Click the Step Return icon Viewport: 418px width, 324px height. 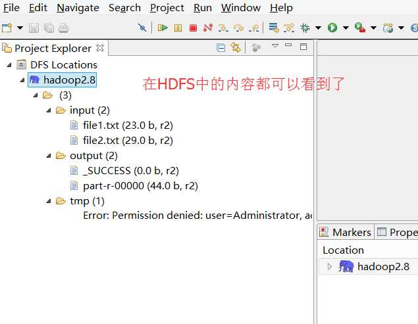tap(253, 28)
